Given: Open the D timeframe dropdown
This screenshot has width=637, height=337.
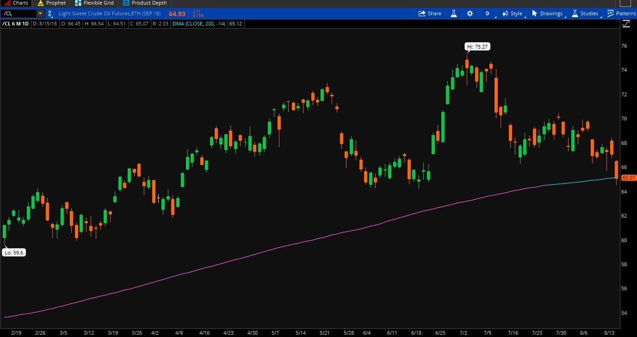Looking at the screenshot, I should point(487,14).
